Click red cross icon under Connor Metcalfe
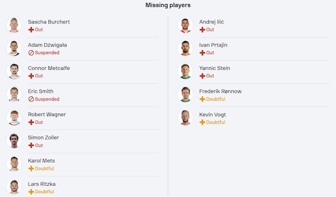336x197 pixels. (31, 76)
